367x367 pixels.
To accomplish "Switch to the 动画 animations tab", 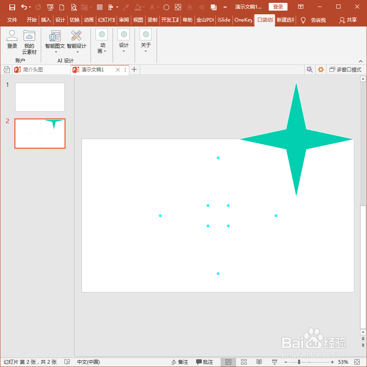I will (x=89, y=20).
